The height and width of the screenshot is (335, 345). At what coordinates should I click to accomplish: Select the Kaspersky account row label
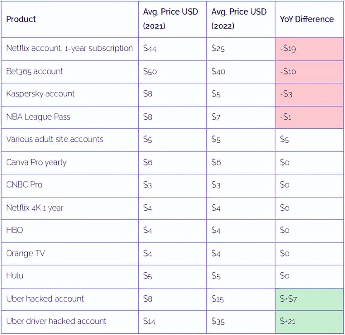(x=40, y=94)
